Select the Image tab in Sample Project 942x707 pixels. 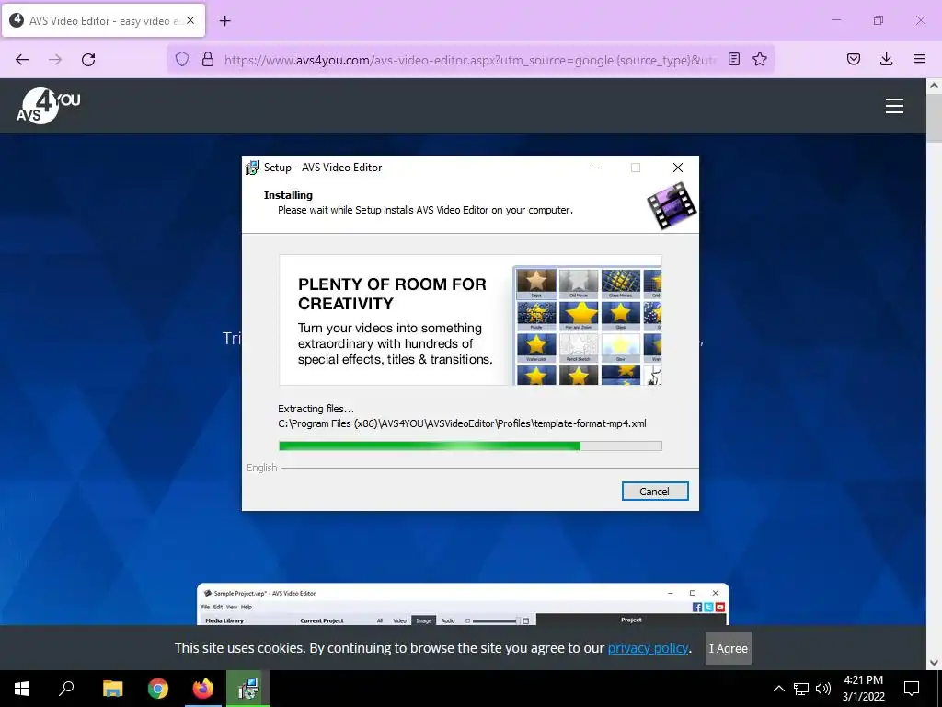coord(423,620)
